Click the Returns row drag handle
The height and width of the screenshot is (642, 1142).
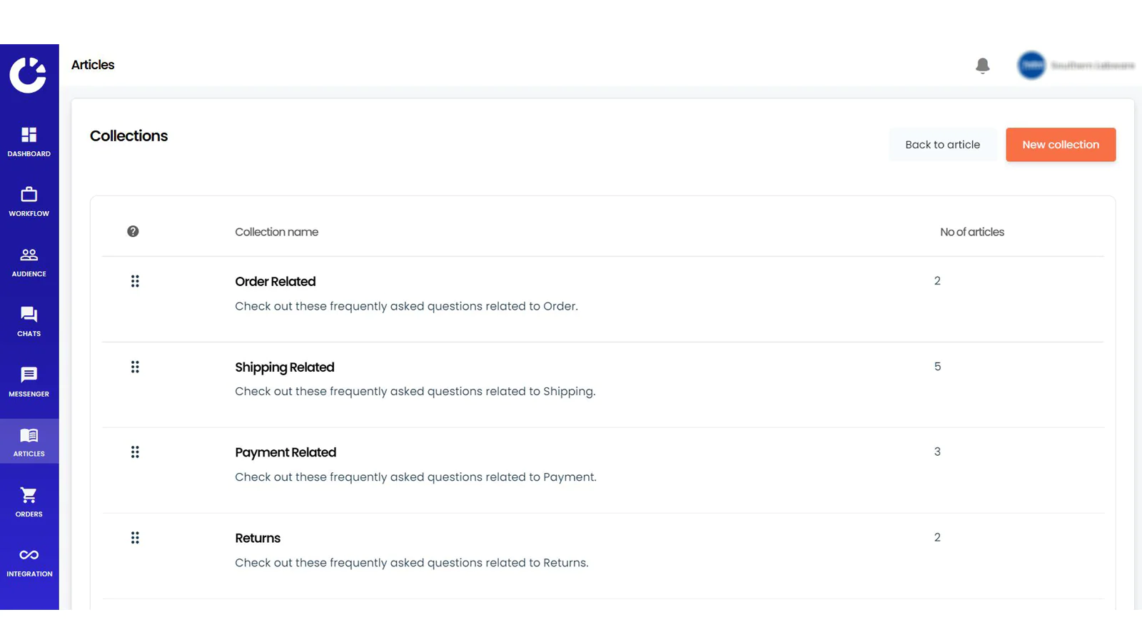tap(135, 538)
